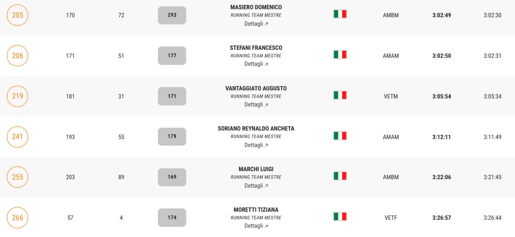Click bib number badge 174
The image size is (515, 237).
click(172, 217)
